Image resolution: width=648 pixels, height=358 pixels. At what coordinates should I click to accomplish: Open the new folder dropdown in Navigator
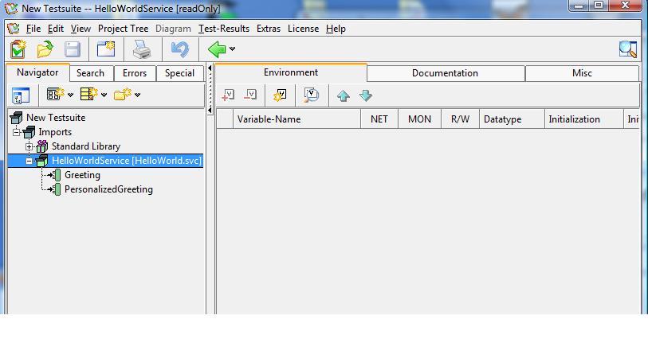click(137, 95)
